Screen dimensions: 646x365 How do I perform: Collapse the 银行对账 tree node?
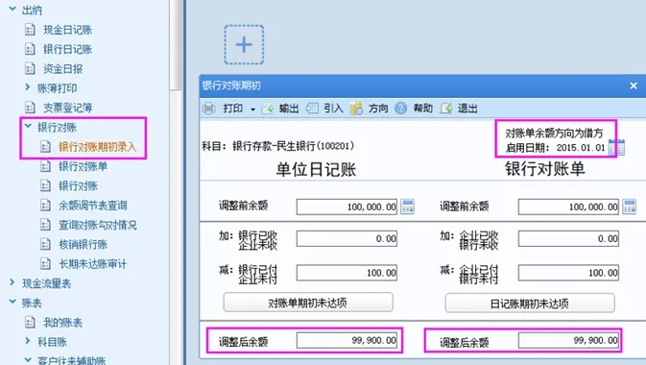pos(28,126)
